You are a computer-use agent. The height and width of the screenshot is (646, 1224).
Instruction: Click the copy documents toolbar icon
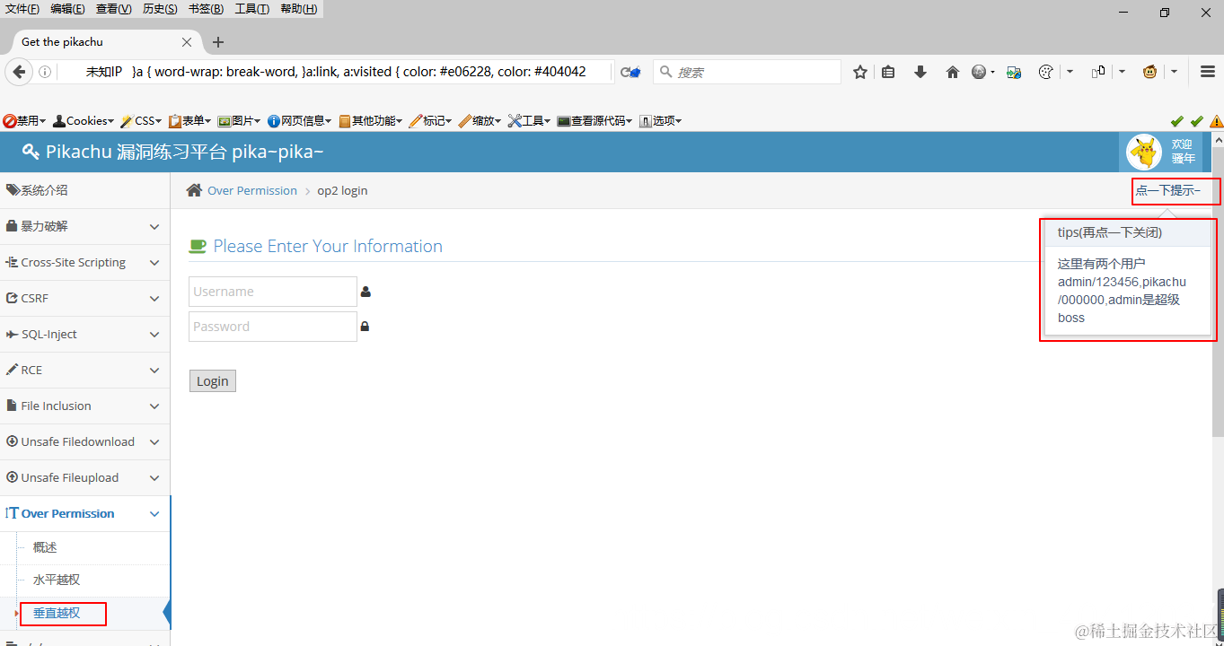pos(1098,72)
